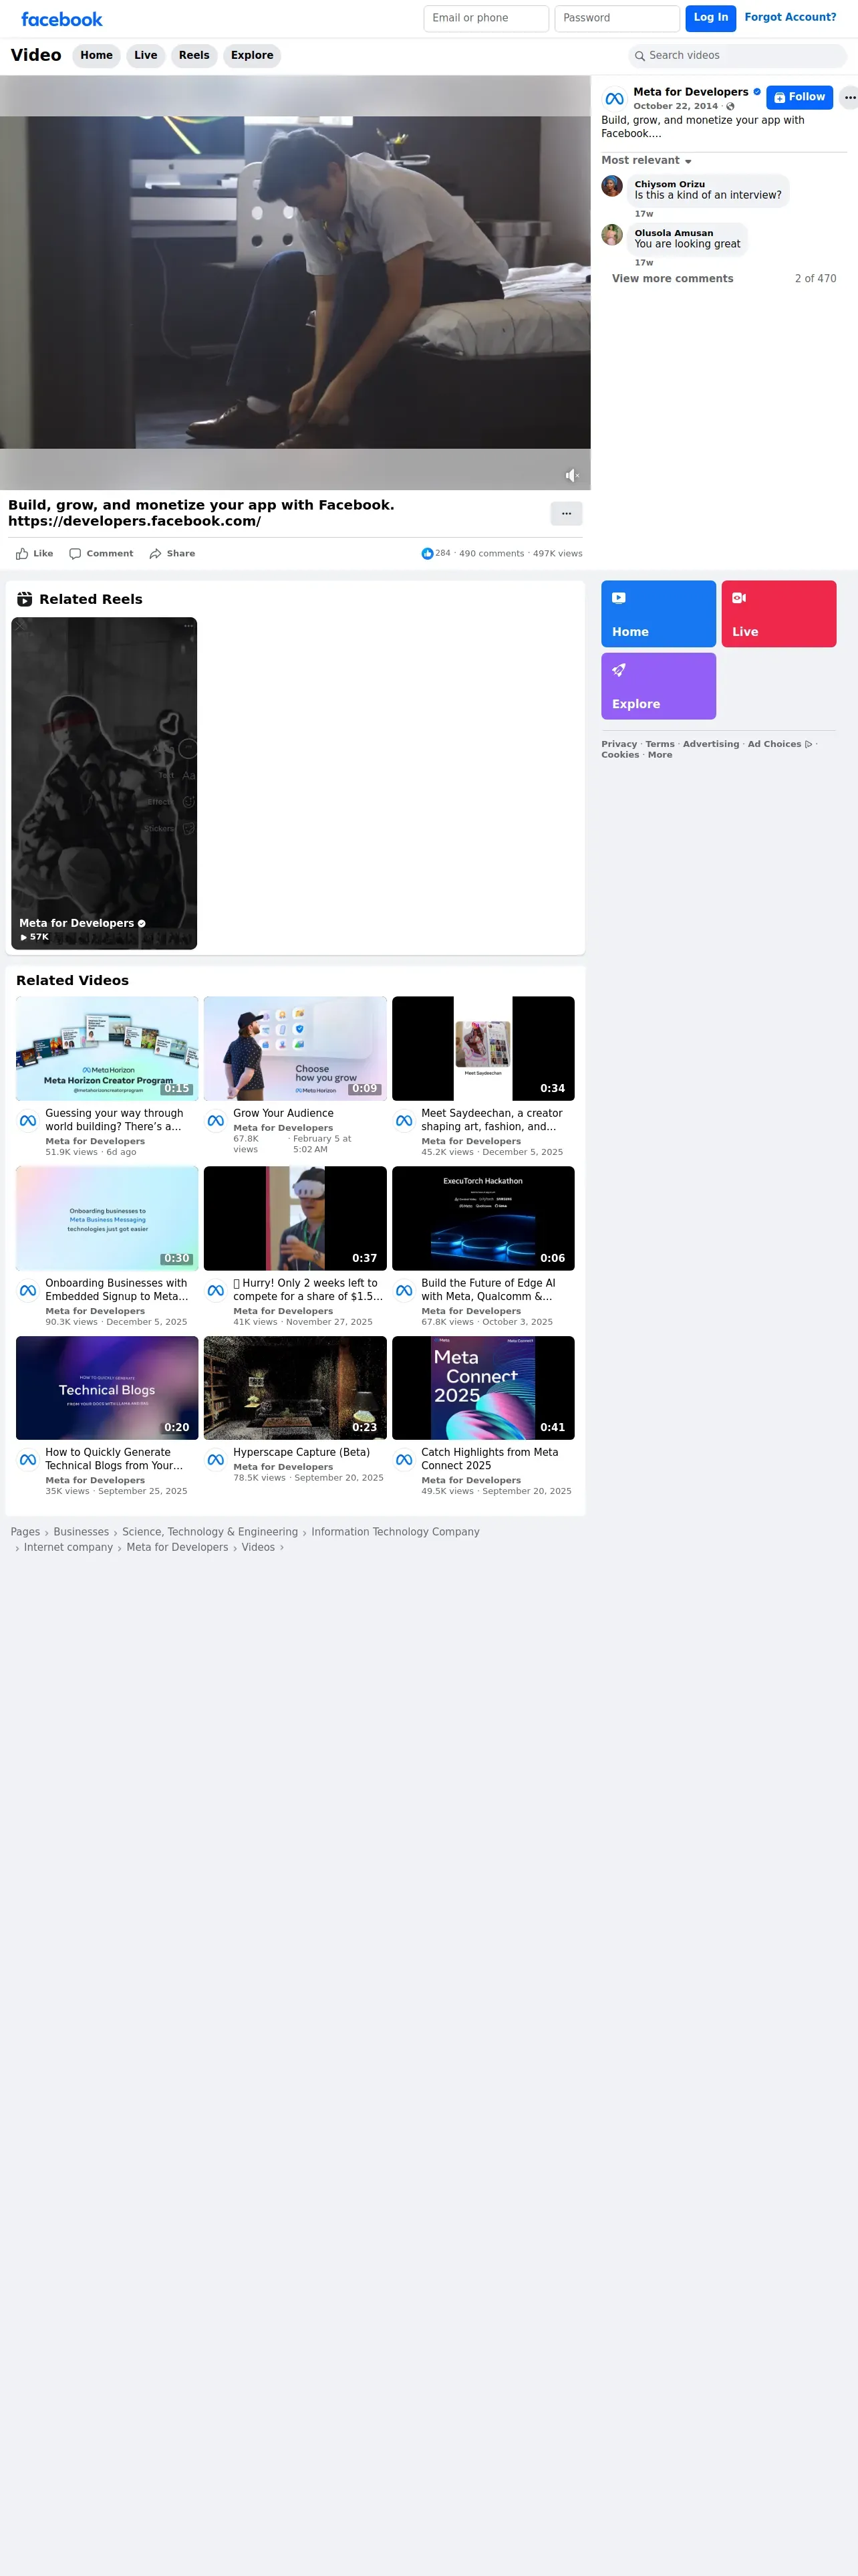Click the search magnifier icon
This screenshot has width=858, height=2576.
[x=639, y=56]
